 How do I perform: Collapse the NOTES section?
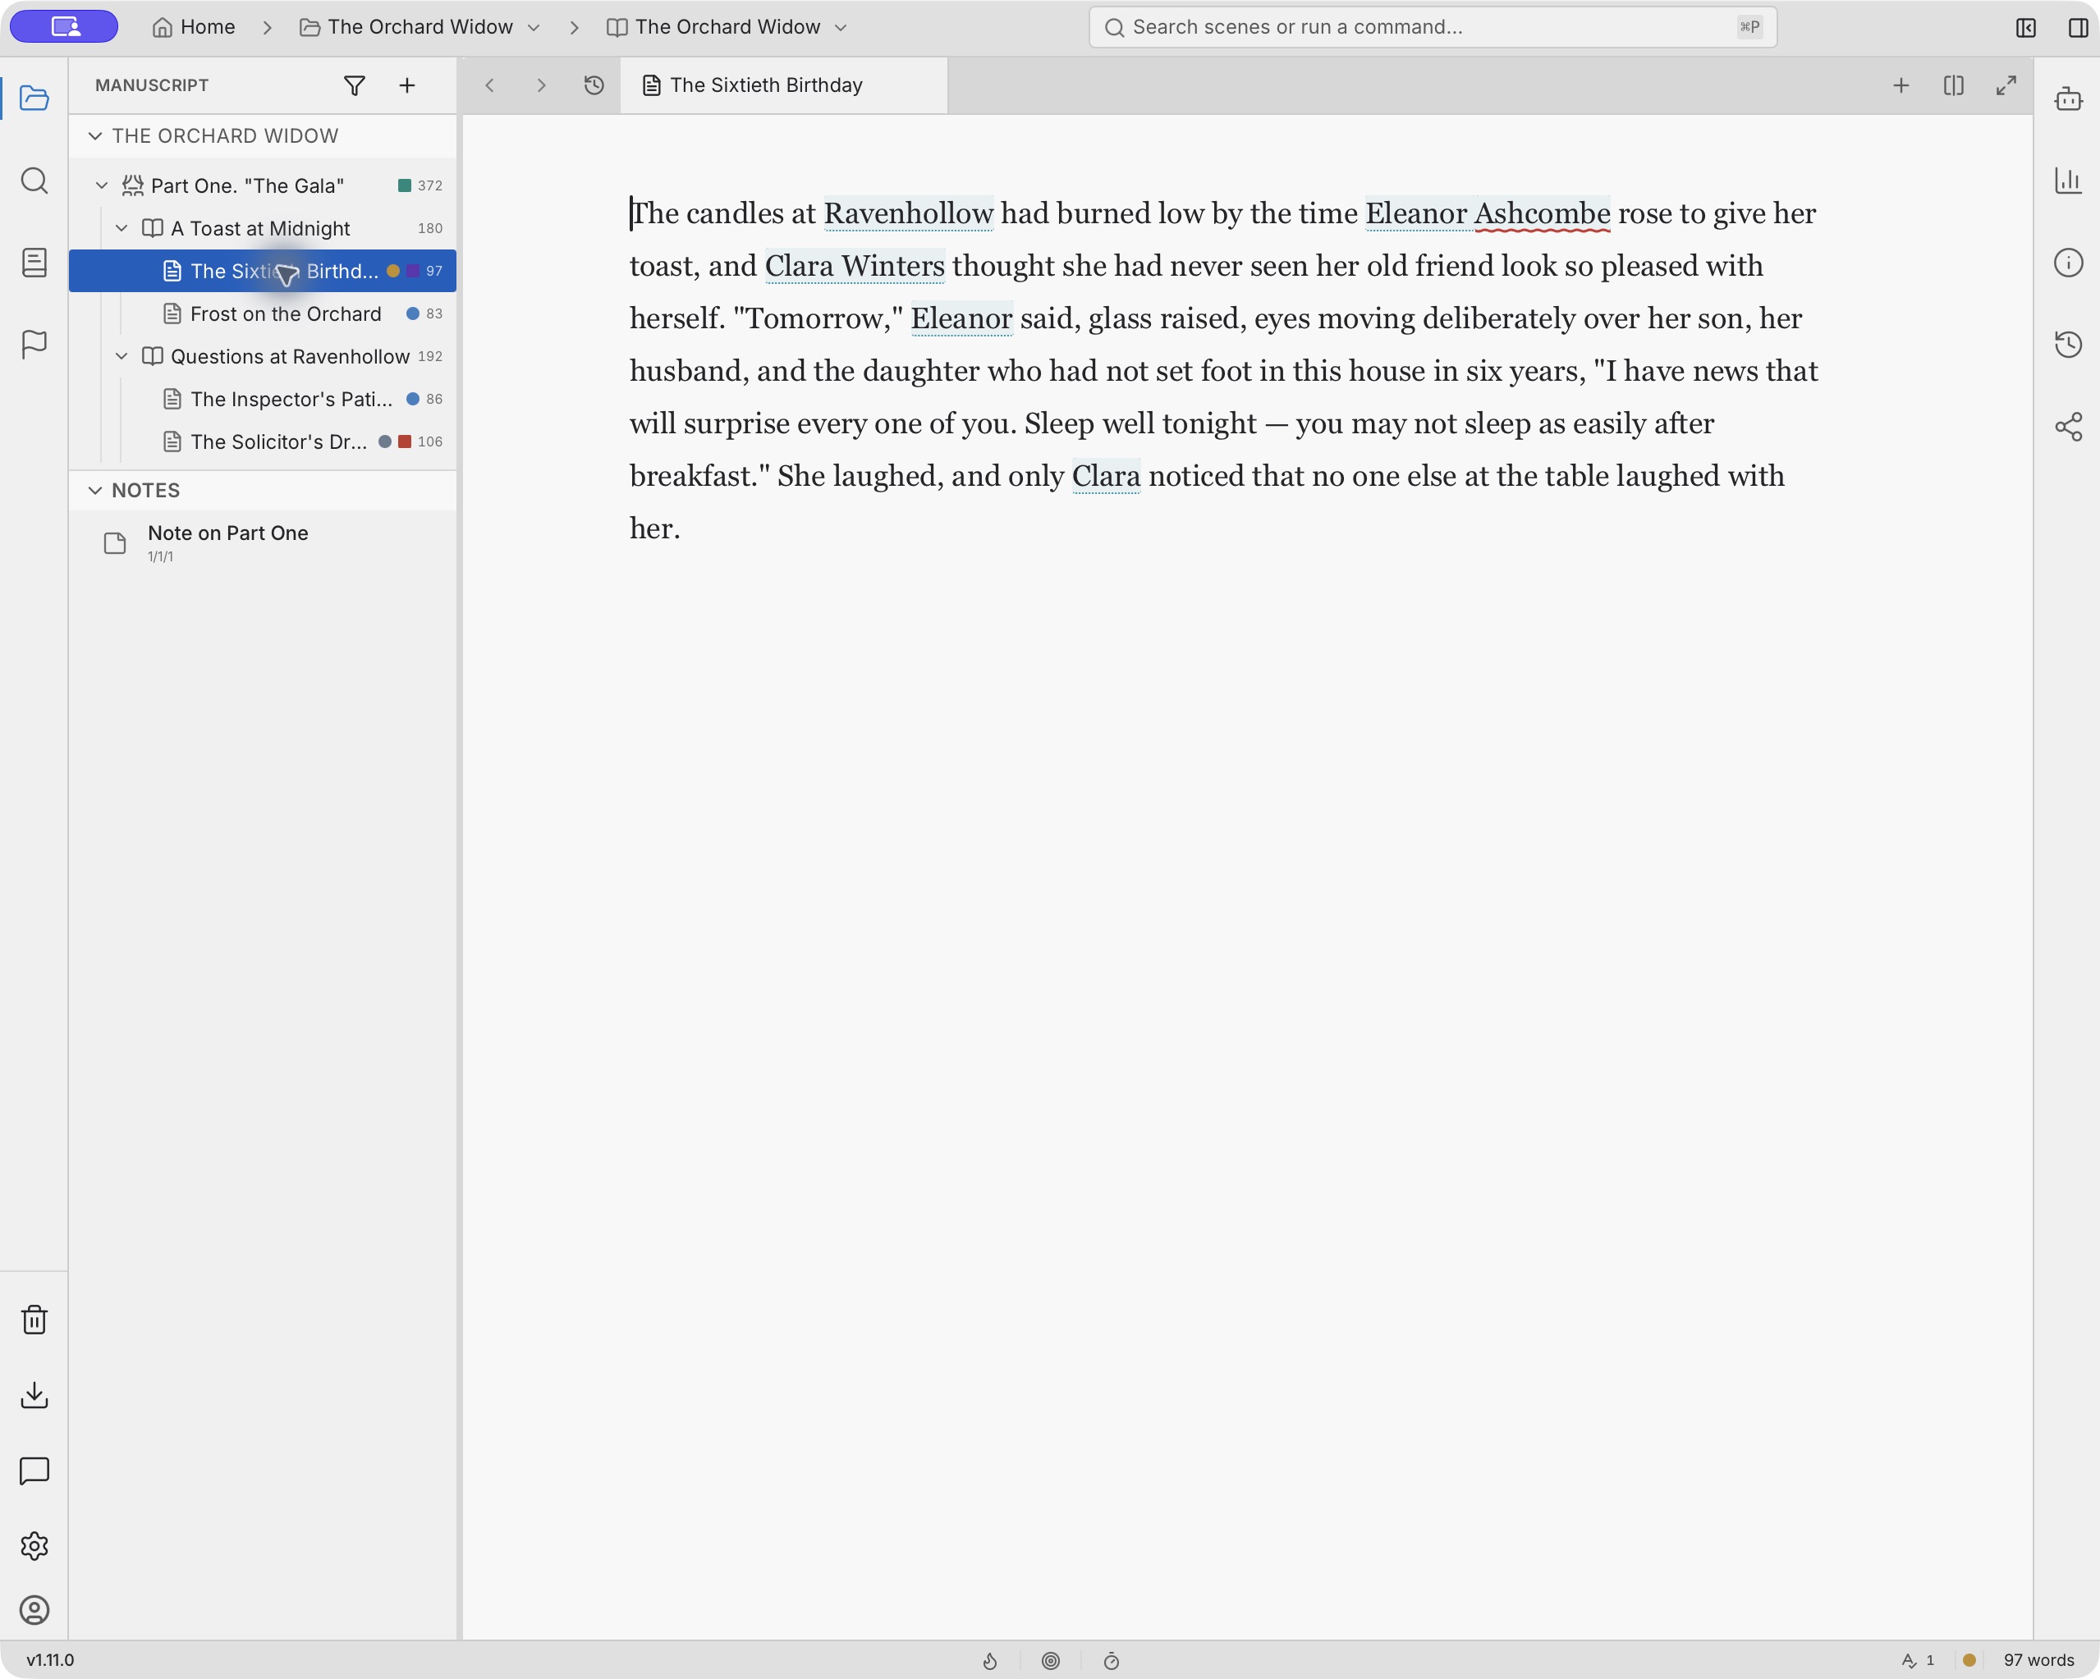(95, 490)
